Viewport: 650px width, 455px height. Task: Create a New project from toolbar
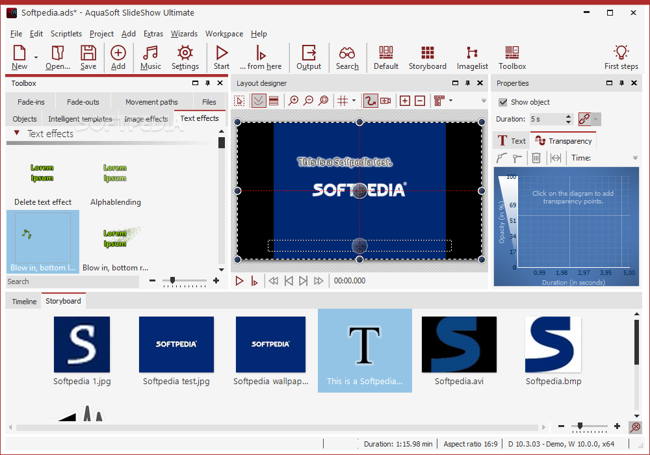point(19,58)
